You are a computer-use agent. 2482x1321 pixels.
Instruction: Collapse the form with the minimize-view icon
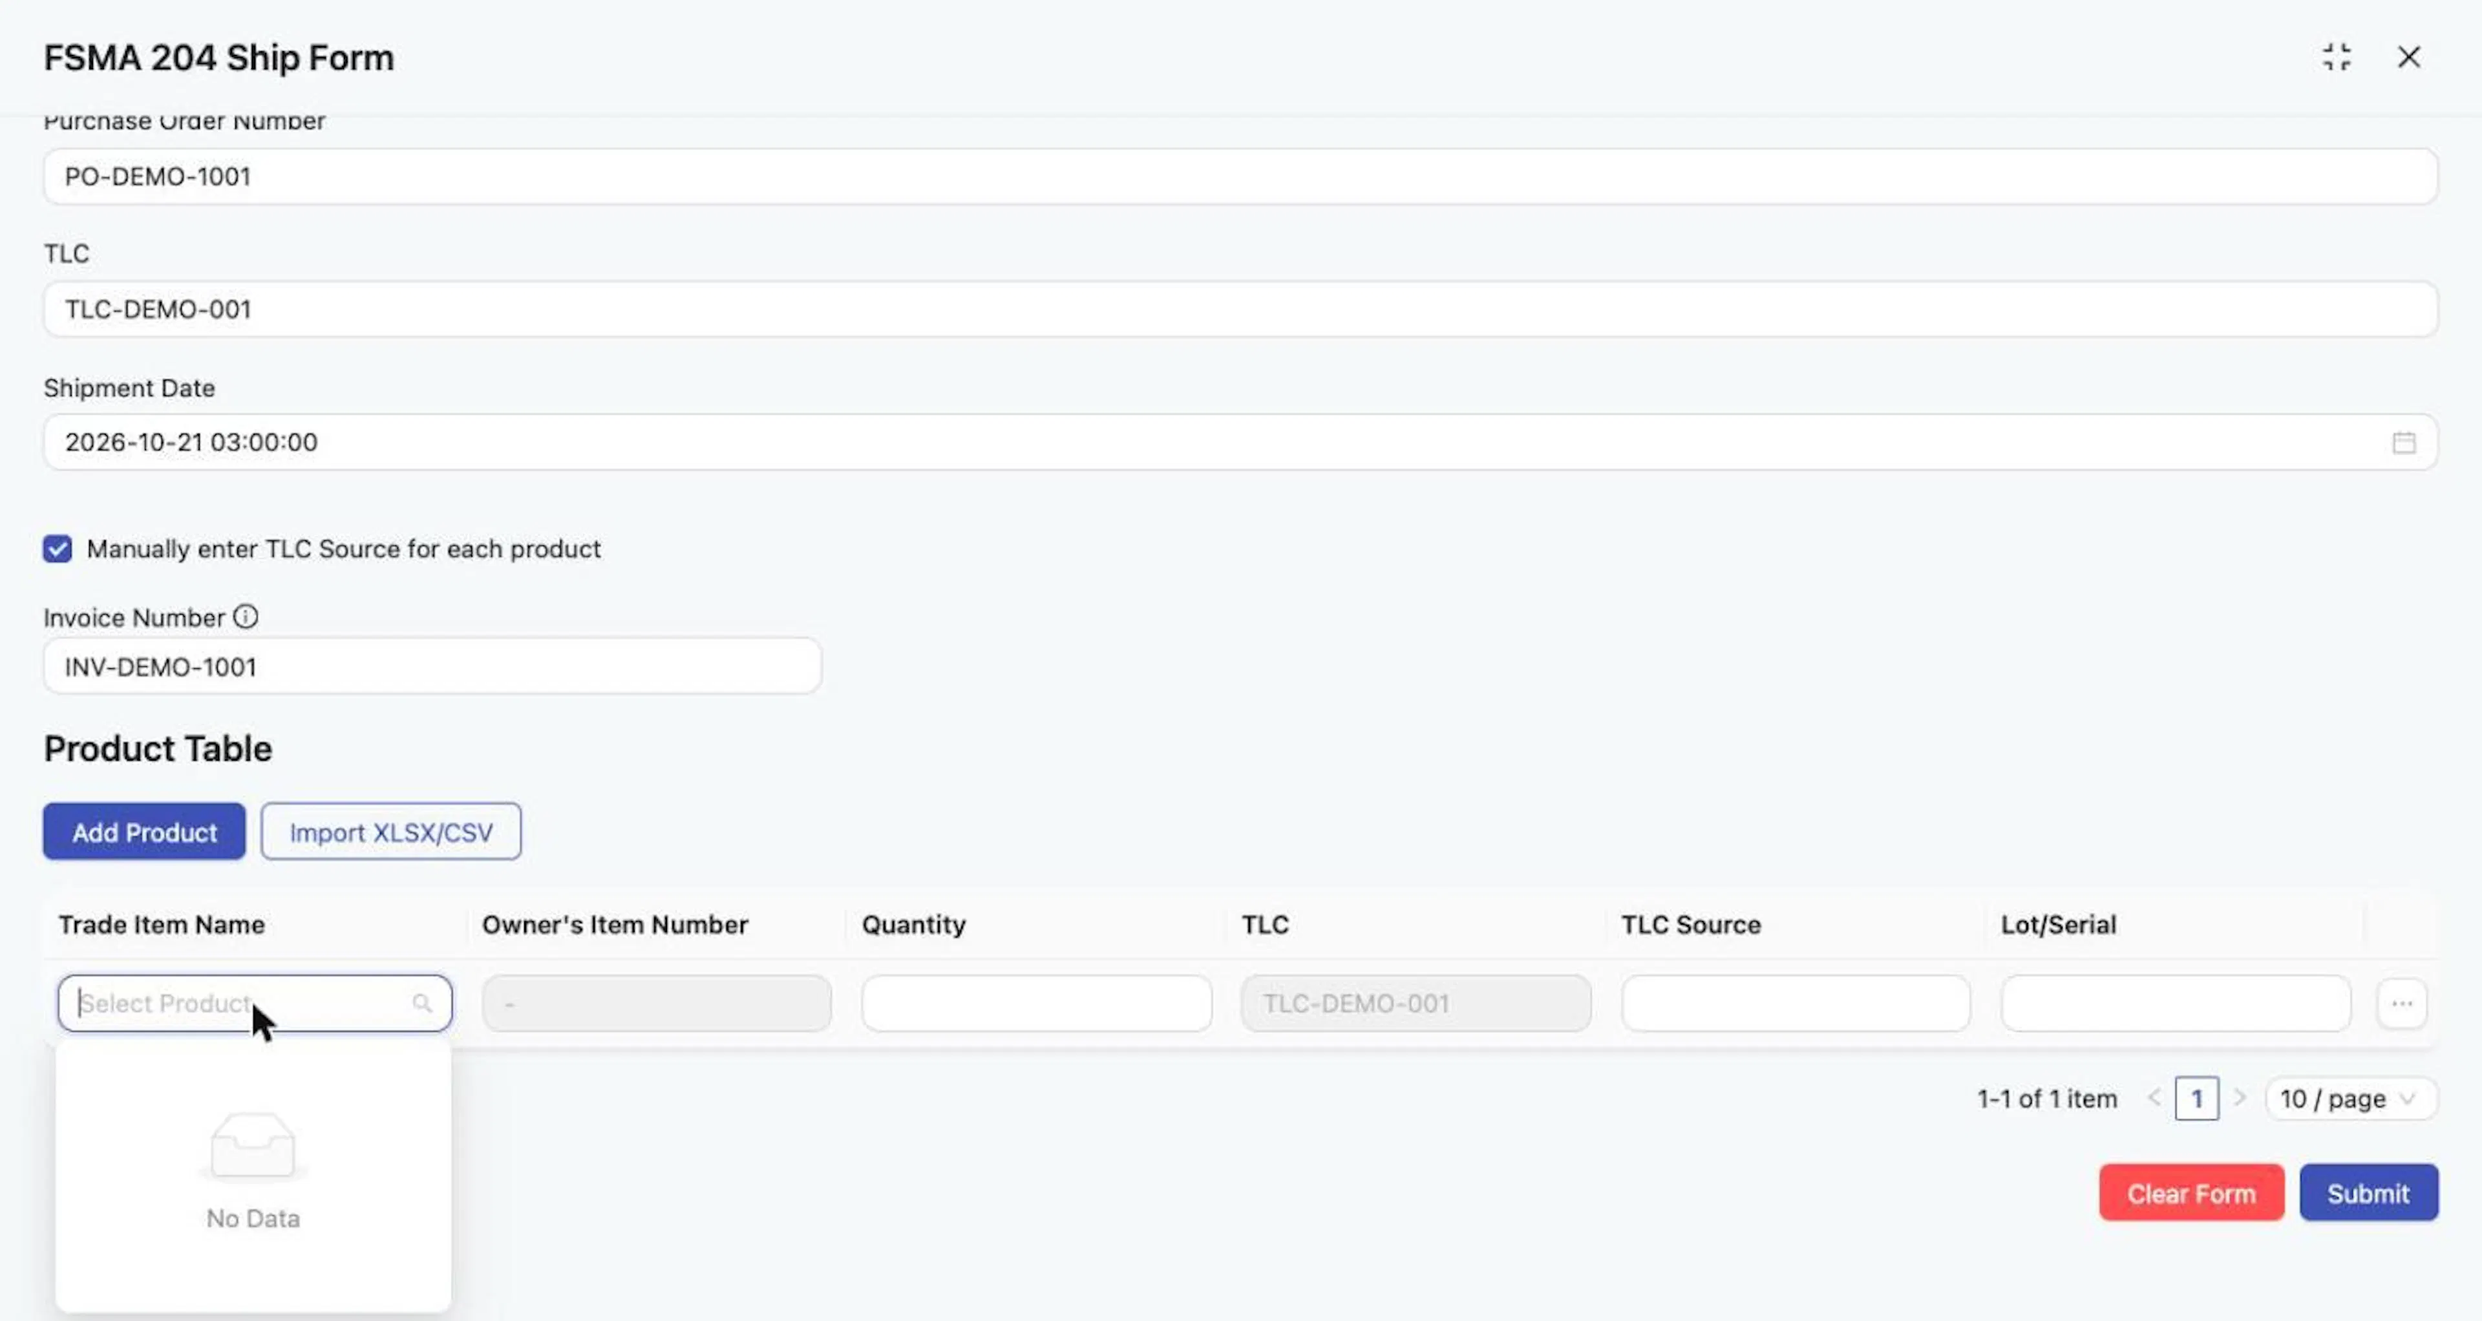click(2337, 58)
